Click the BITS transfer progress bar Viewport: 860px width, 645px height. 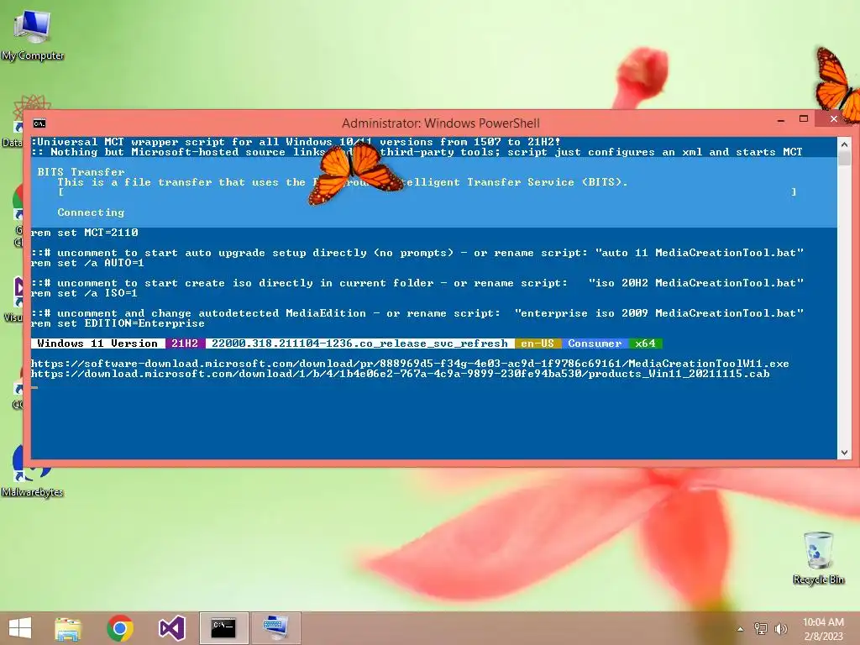[x=427, y=192]
